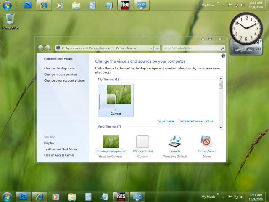The width and height of the screenshot is (269, 202).
Task: Open the Display link under See also
Action: pyautogui.click(x=49, y=143)
